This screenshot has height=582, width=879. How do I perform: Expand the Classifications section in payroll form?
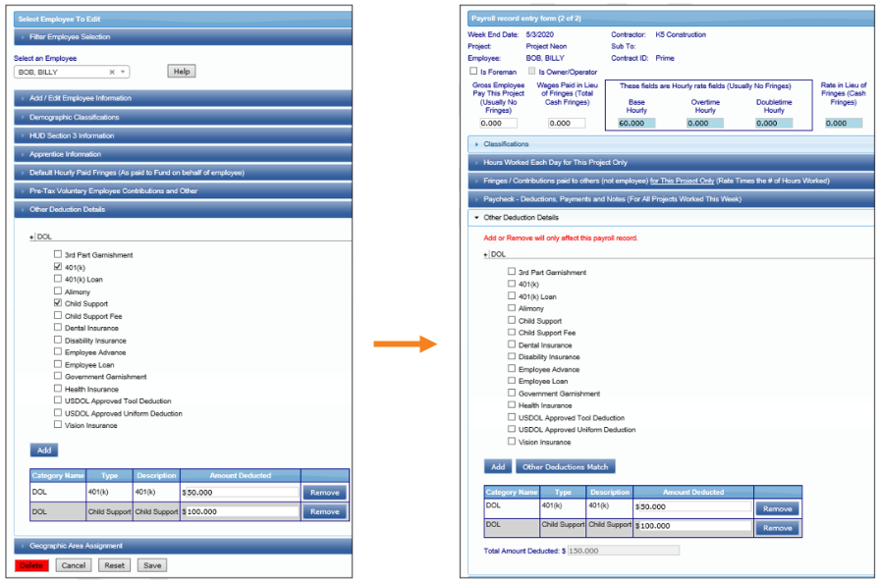coord(671,144)
